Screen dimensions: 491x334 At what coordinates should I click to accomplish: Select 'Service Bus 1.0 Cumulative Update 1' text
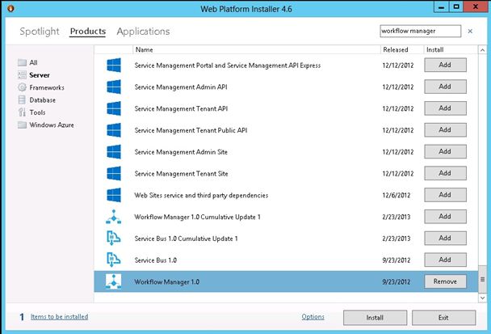click(186, 239)
